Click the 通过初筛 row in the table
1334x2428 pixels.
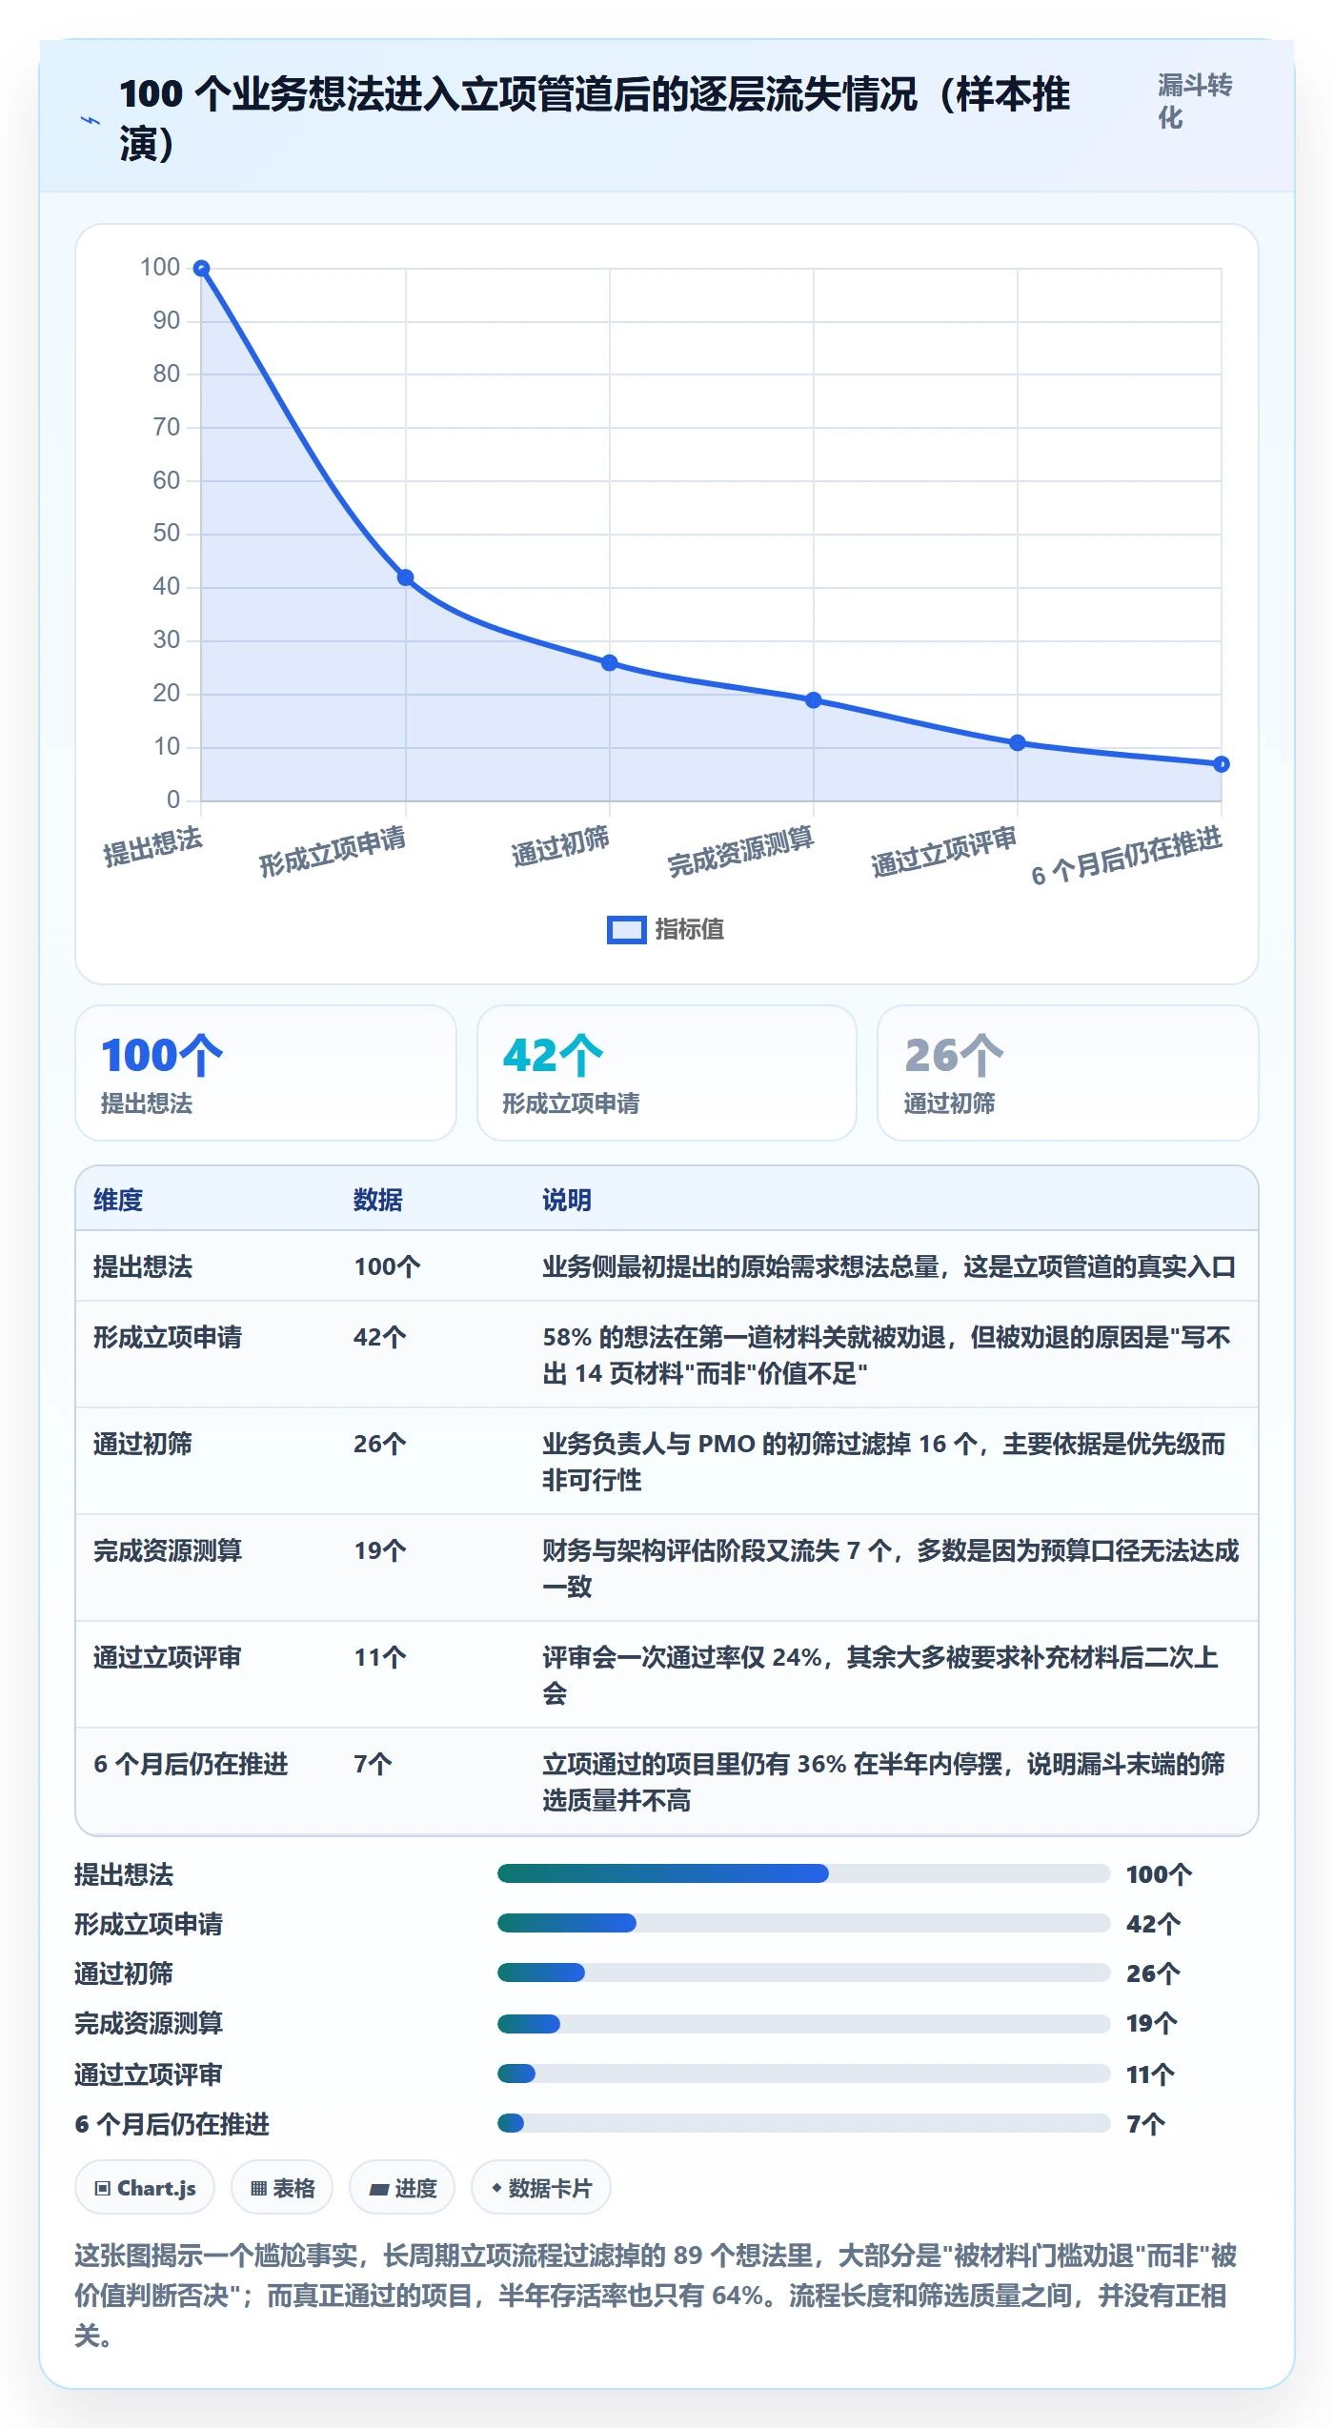pos(667,1461)
